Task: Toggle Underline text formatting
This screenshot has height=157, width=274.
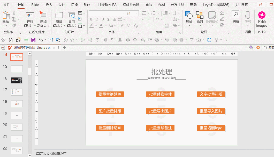Action: 103,19
